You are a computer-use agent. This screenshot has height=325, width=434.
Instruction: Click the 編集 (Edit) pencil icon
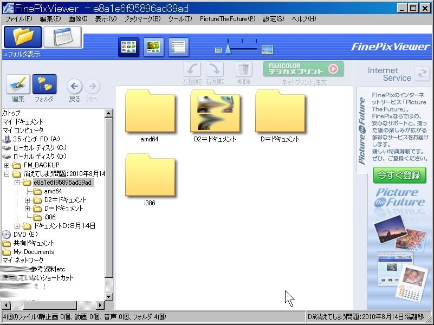click(18, 84)
